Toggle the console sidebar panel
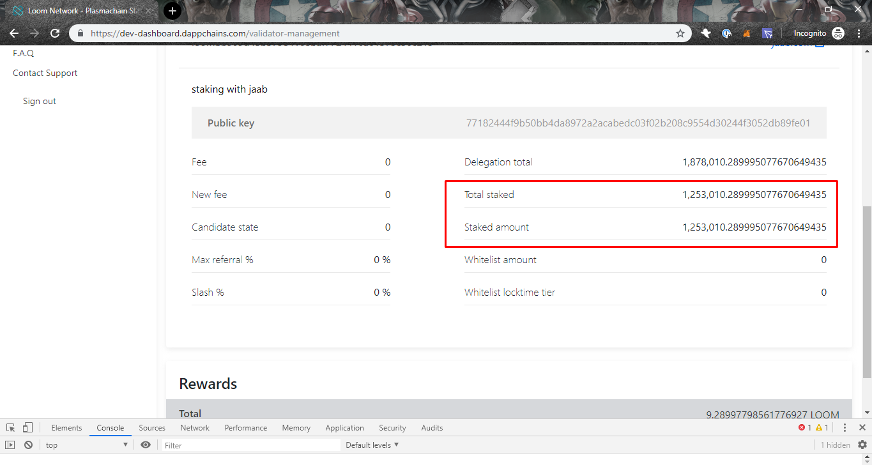Viewport: 872px width, 465px height. coord(10,444)
